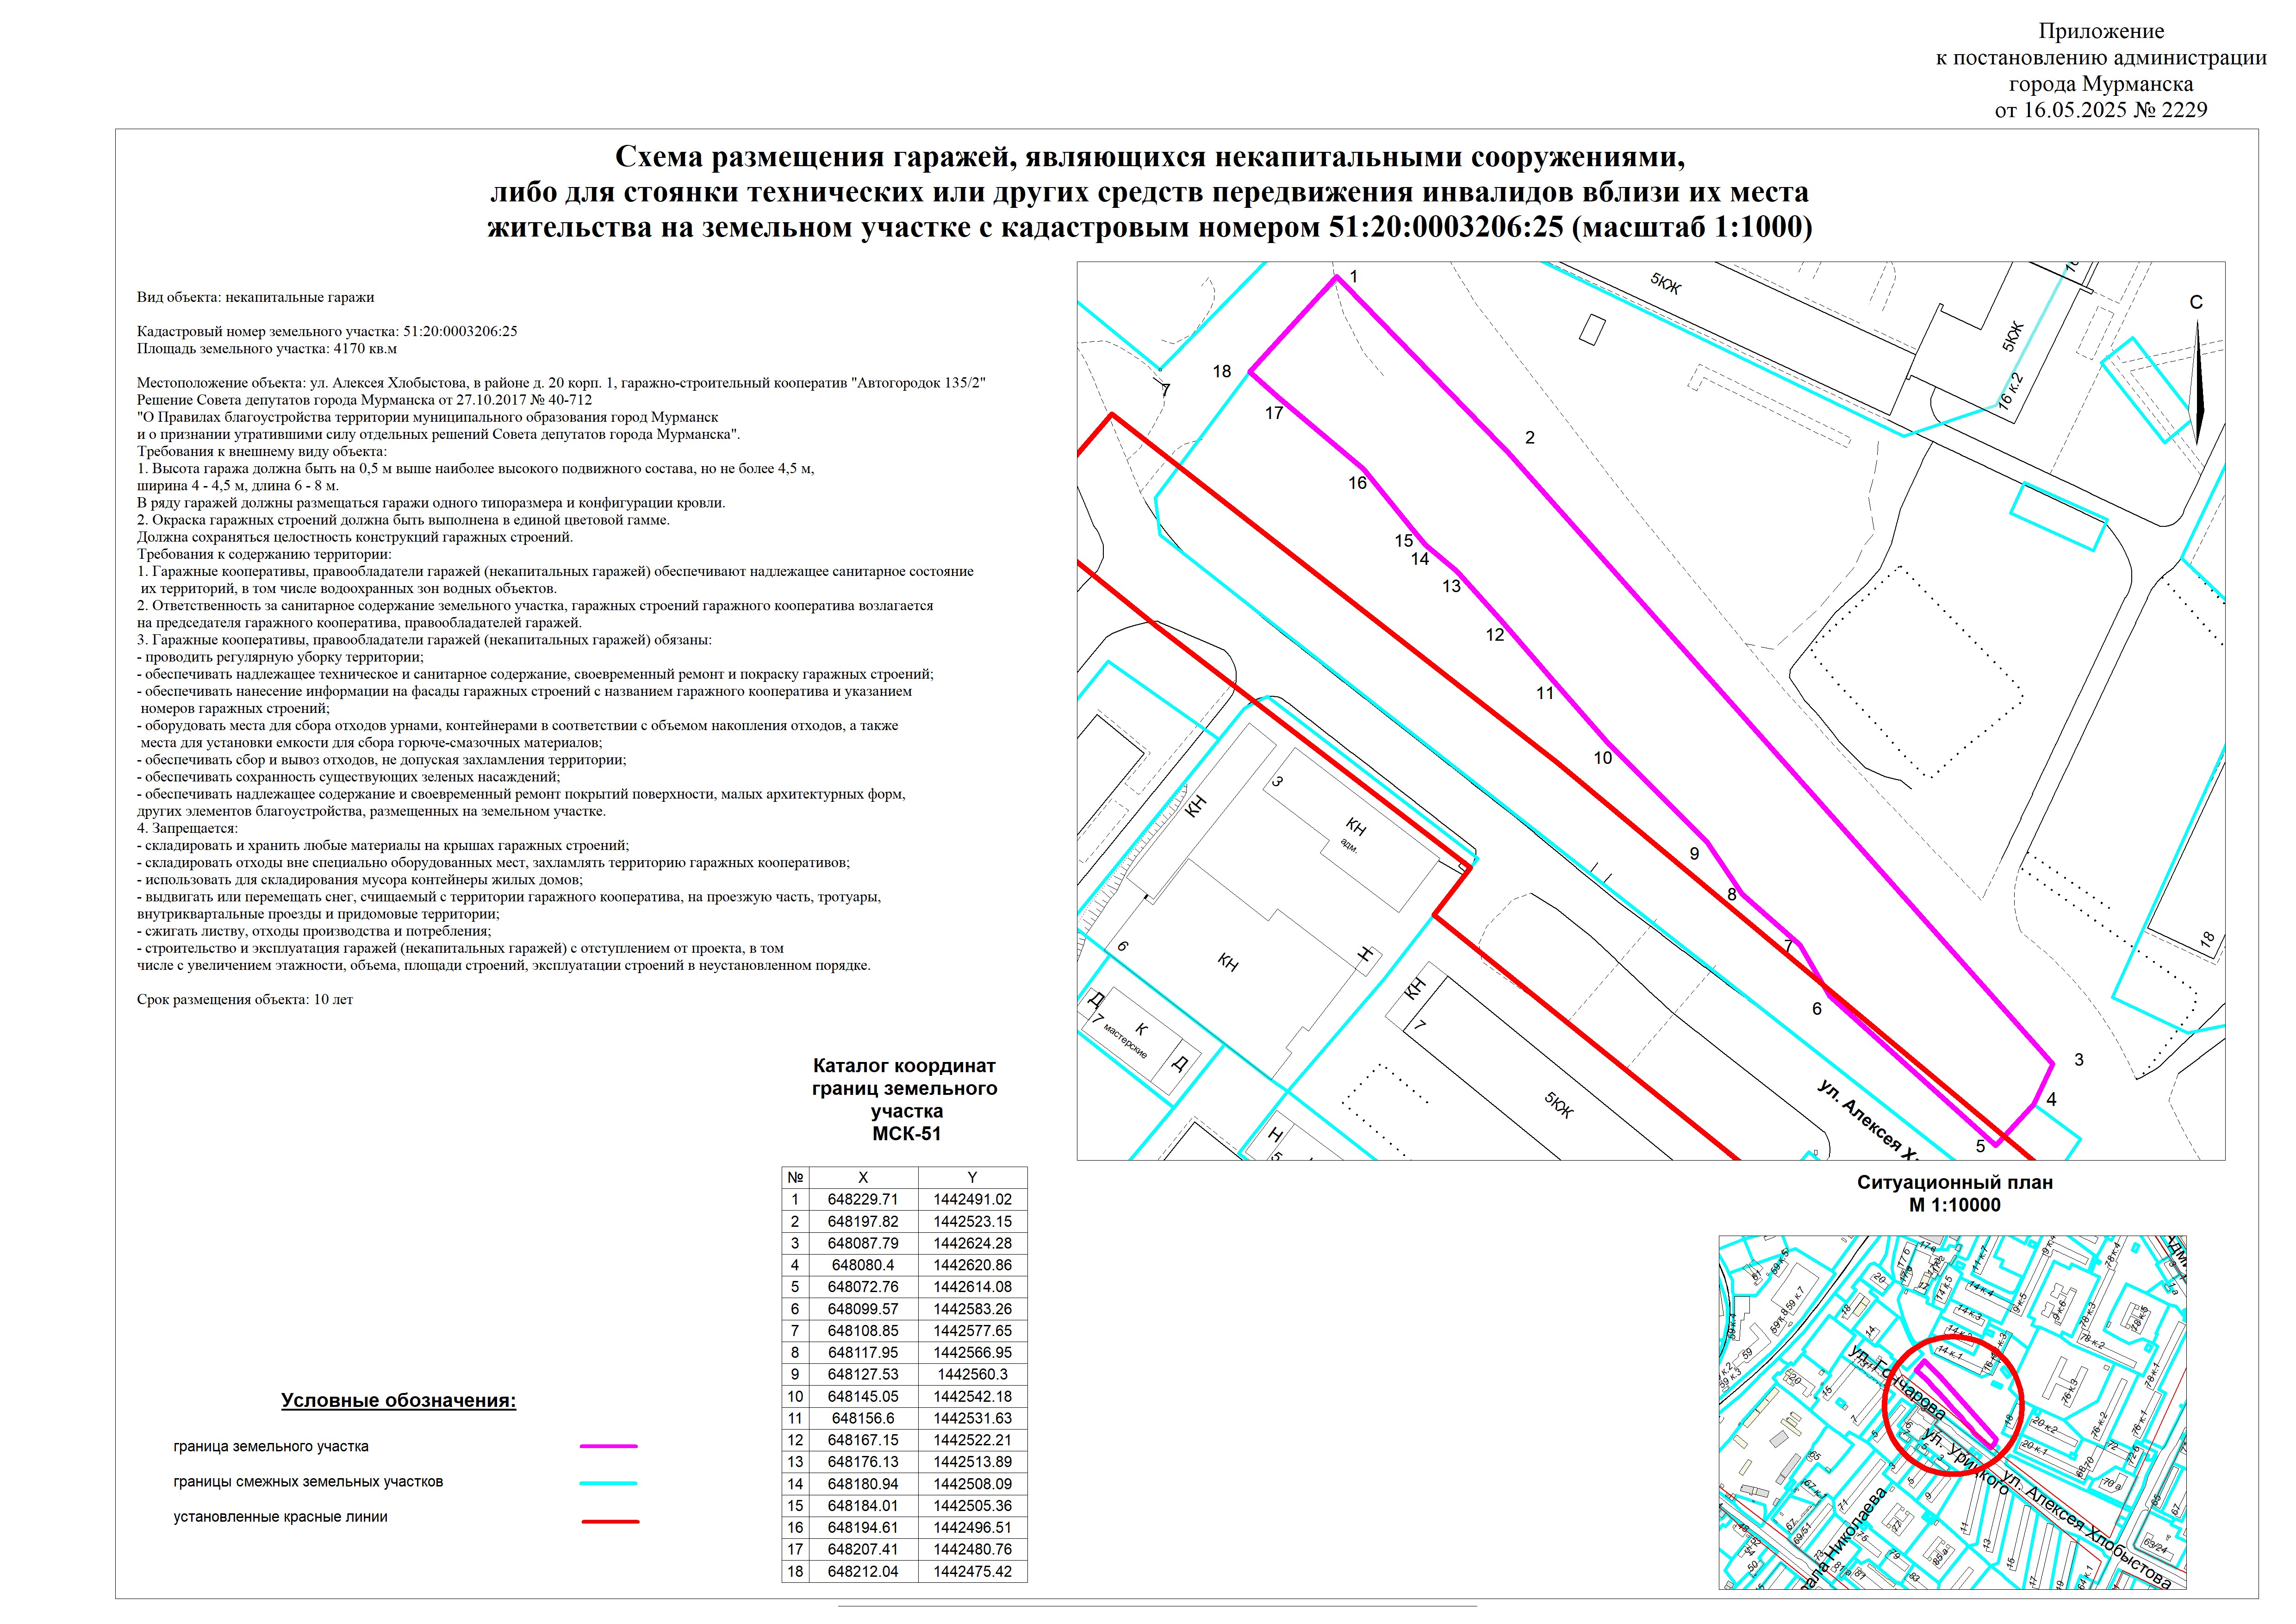2296x1624 pixels.
Task: Click the red lines legend swatch
Action: point(610,1521)
